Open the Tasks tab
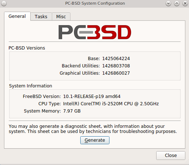Screen dimensions: 189x165 pos(41,17)
